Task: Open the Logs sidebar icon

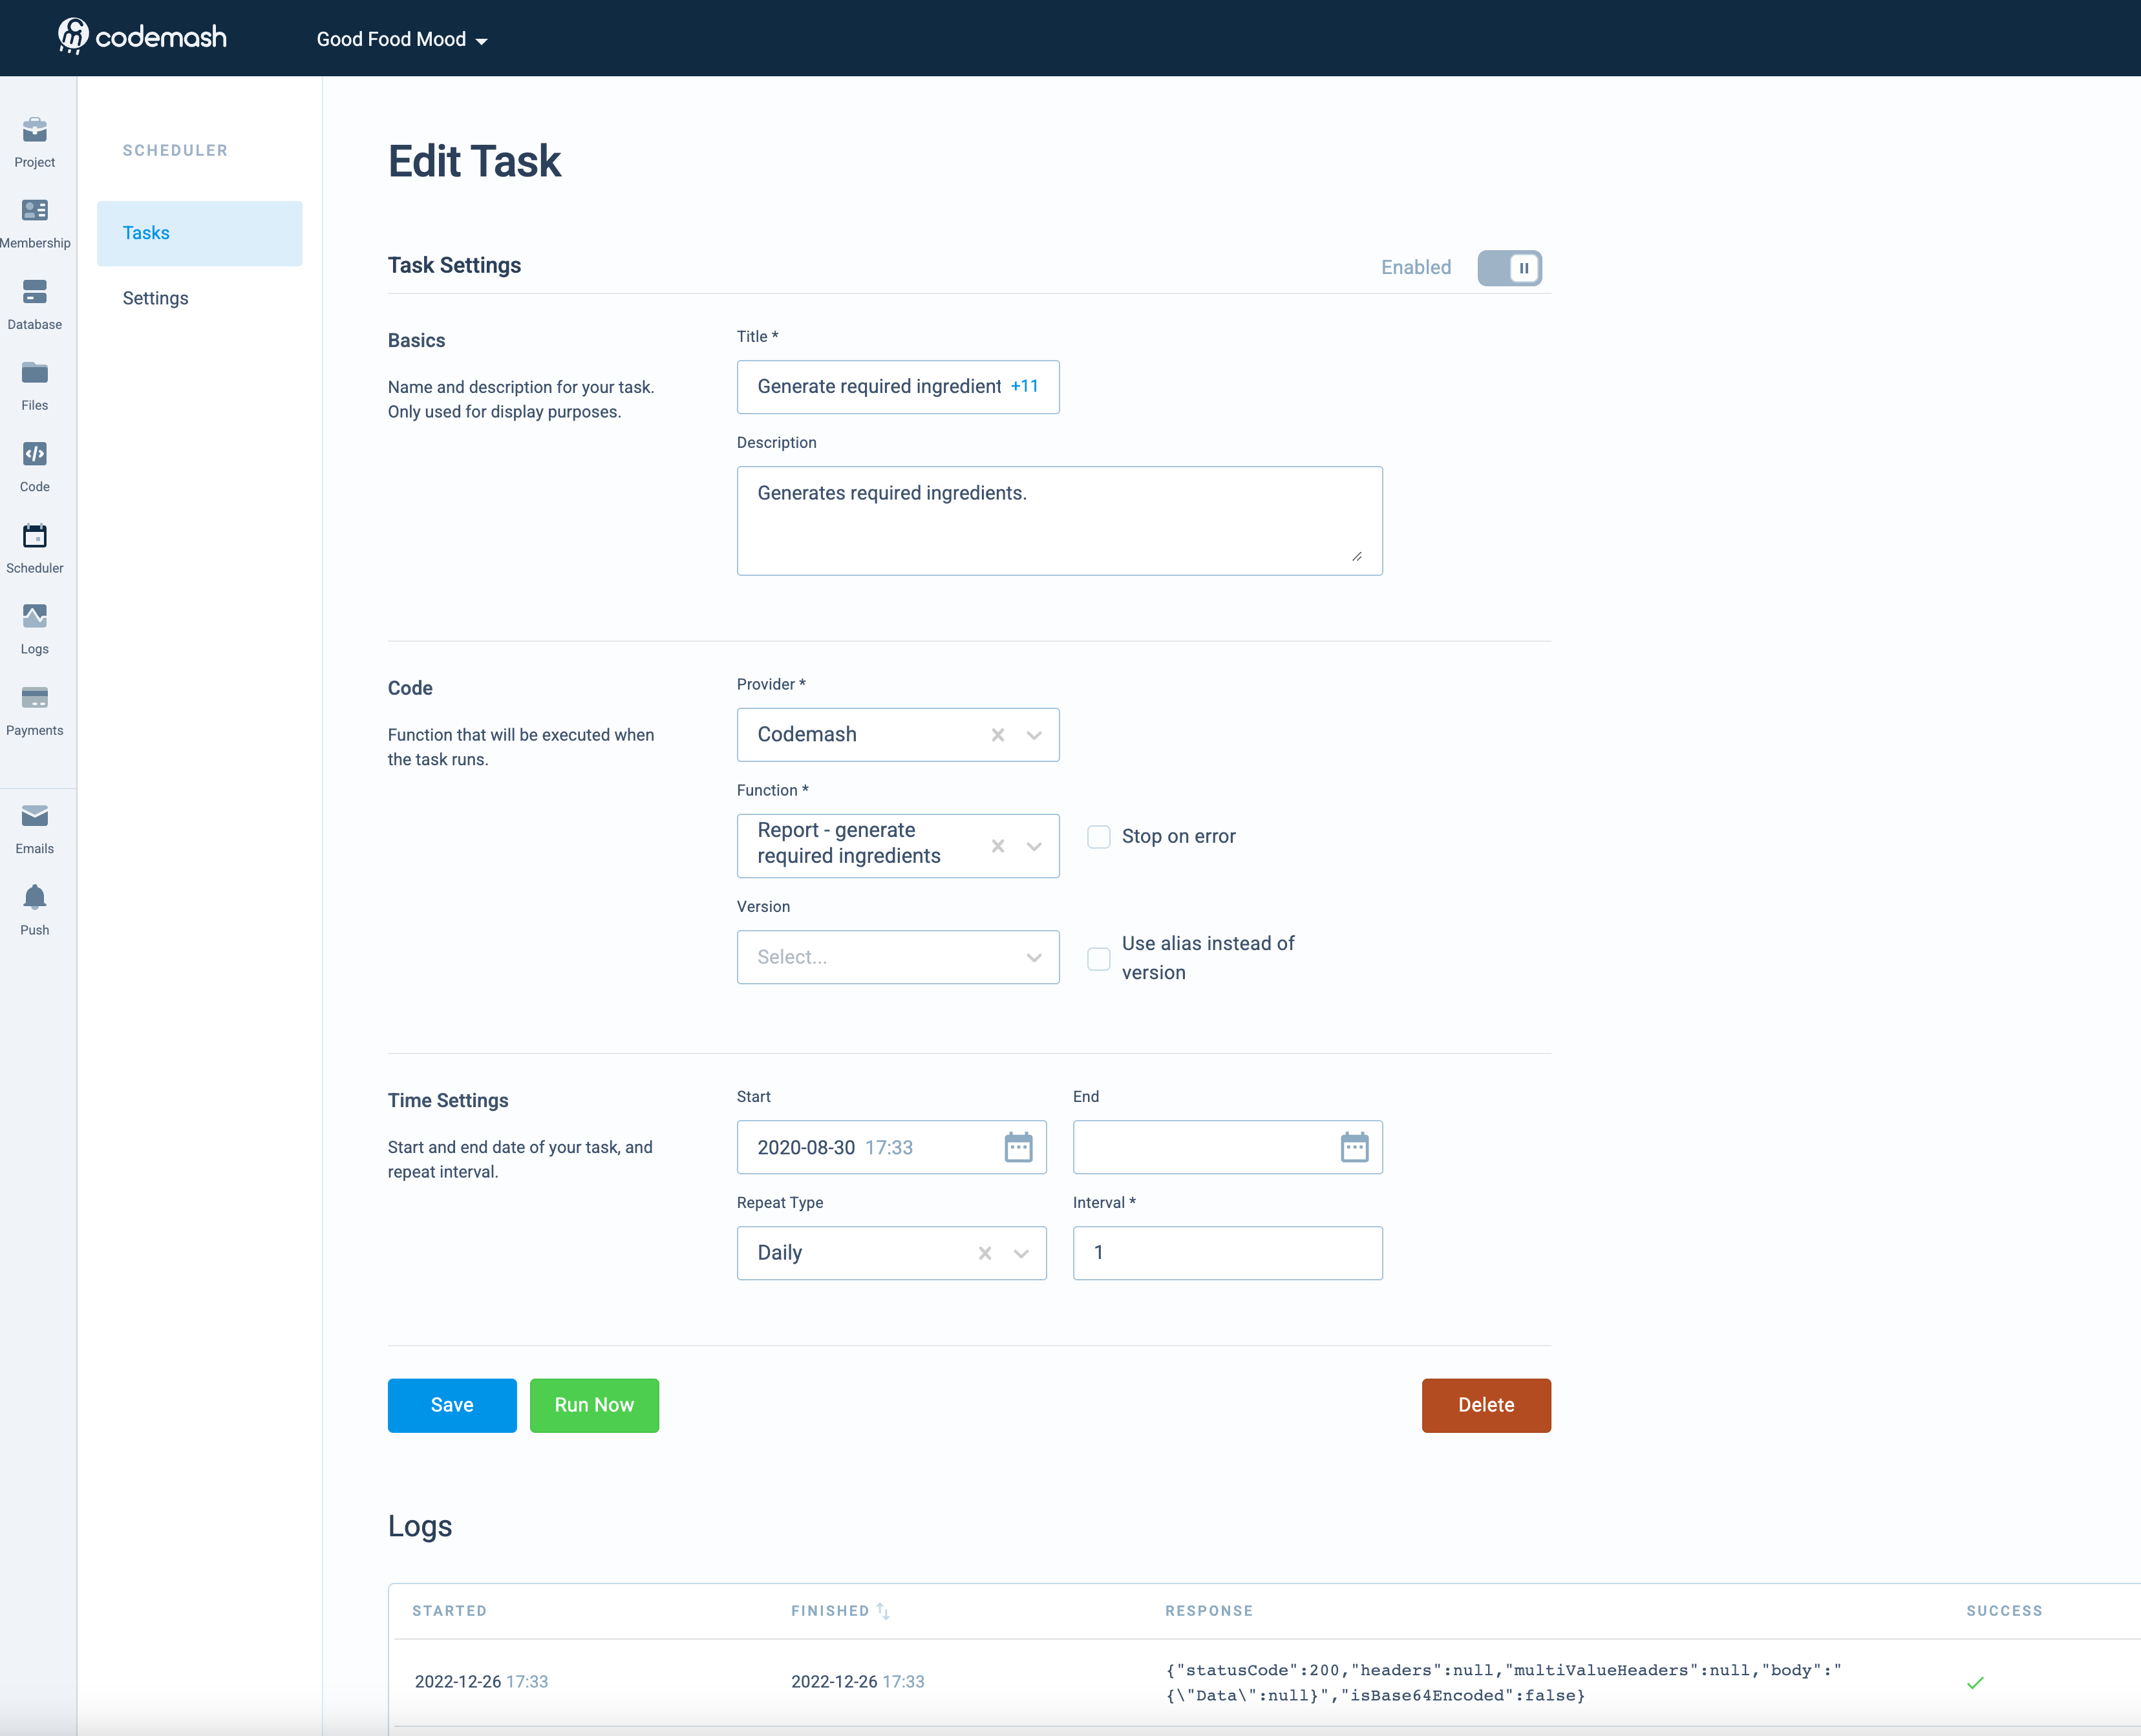Action: (35, 617)
